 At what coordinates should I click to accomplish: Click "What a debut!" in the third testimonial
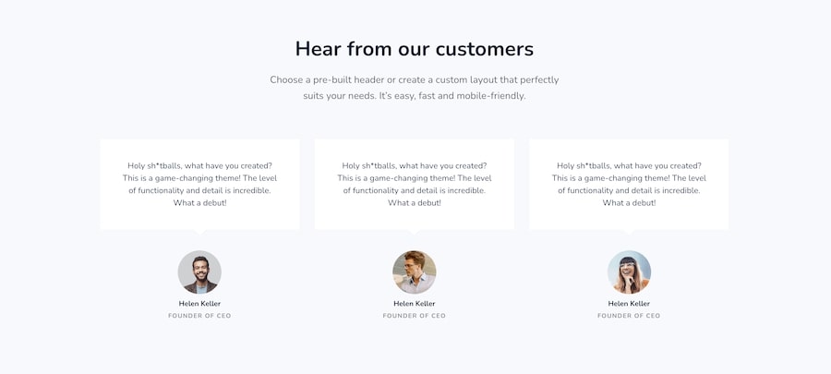pyautogui.click(x=629, y=203)
